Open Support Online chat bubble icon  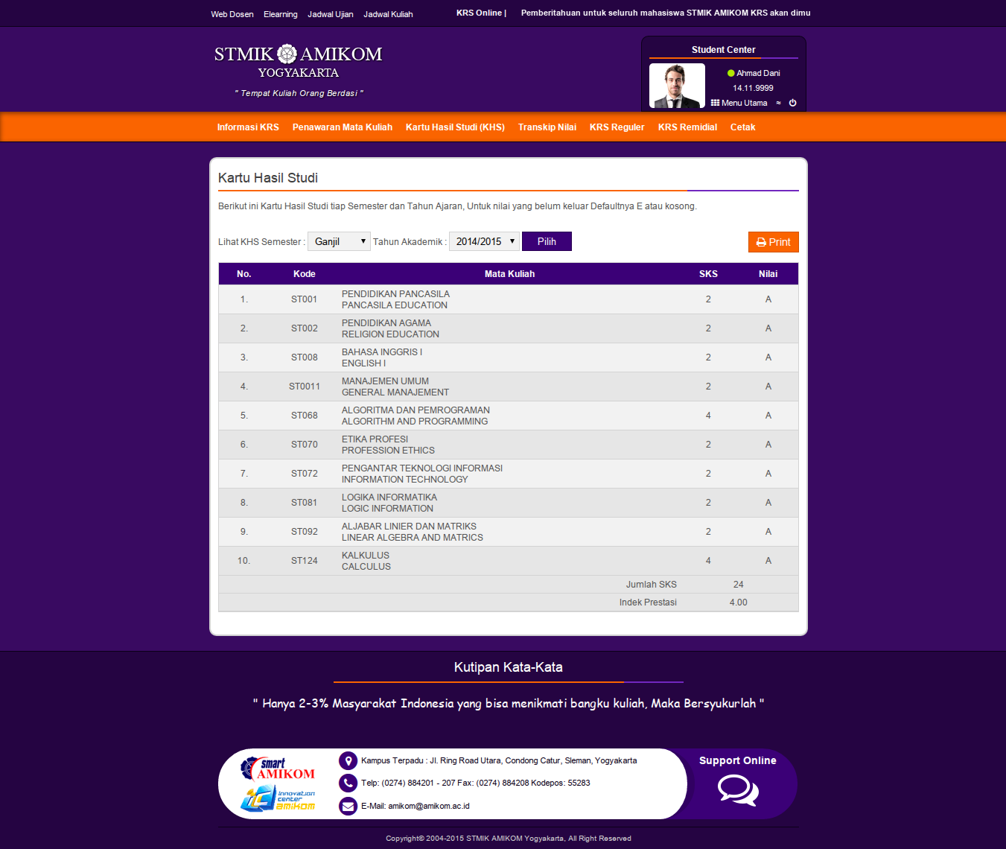point(738,790)
